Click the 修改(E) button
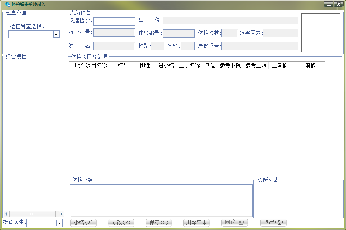346x230 pixels. coord(121,223)
